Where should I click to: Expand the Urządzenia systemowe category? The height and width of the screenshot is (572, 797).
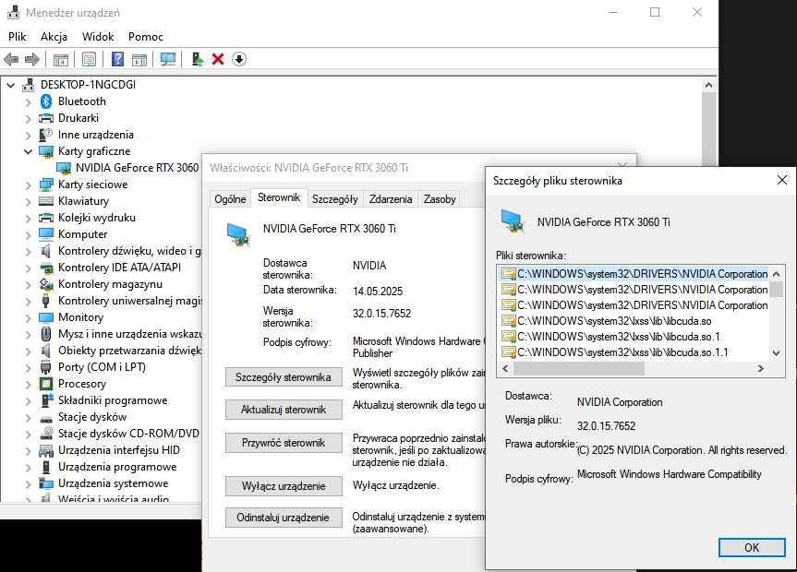[x=28, y=484]
